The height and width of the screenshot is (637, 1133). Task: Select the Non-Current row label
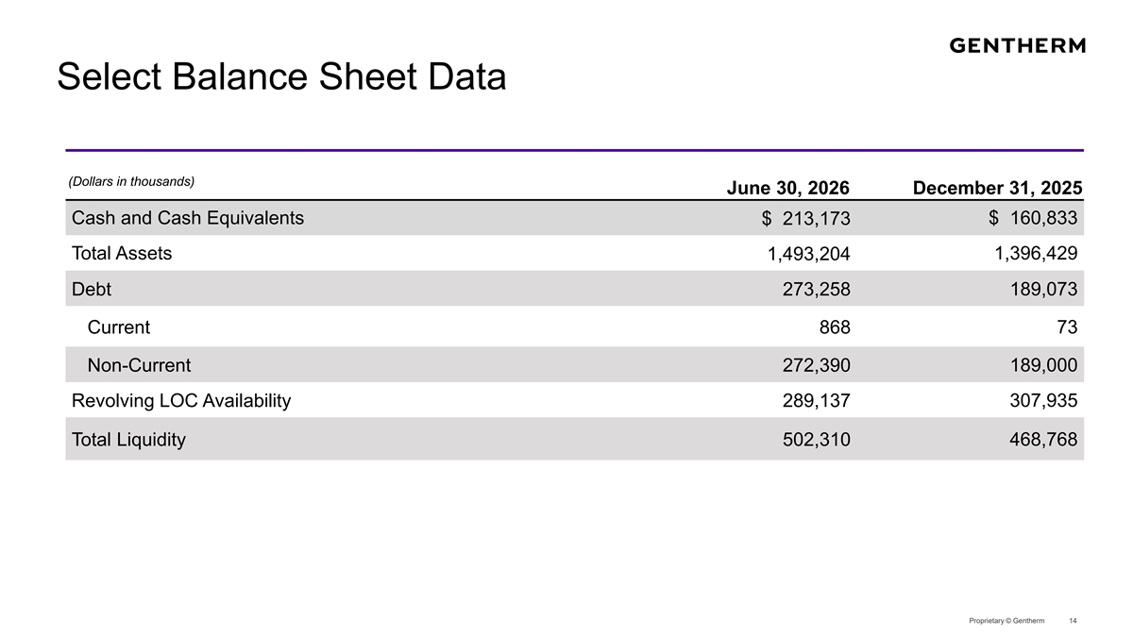pyautogui.click(x=139, y=365)
